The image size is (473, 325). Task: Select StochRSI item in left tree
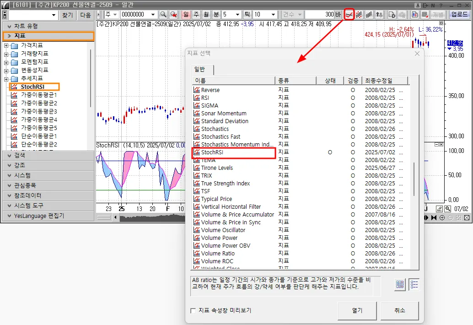point(32,87)
